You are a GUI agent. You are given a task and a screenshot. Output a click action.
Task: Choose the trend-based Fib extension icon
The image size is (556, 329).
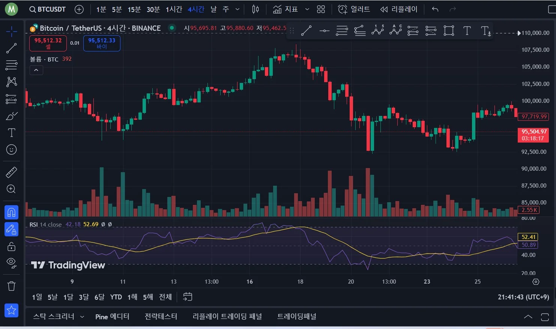coord(360,31)
